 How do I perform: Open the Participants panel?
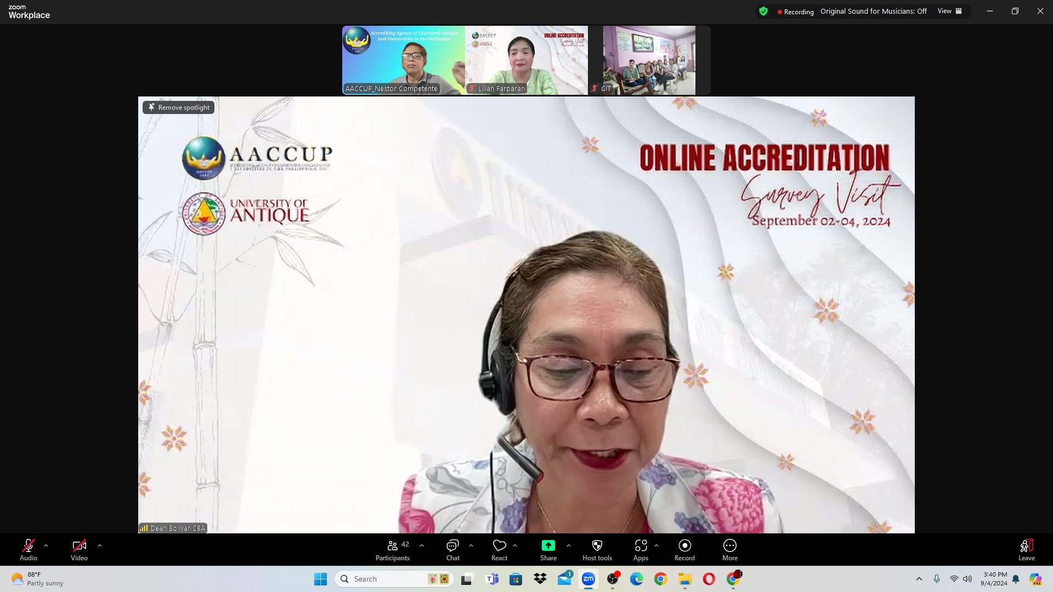click(x=393, y=550)
